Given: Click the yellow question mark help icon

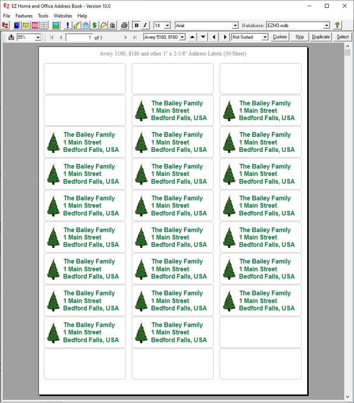Looking at the screenshot, I should click(x=337, y=25).
